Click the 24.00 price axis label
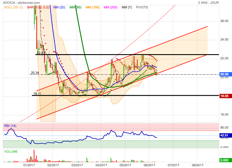Viewport: 232px width, 168px height. [x=224, y=39]
